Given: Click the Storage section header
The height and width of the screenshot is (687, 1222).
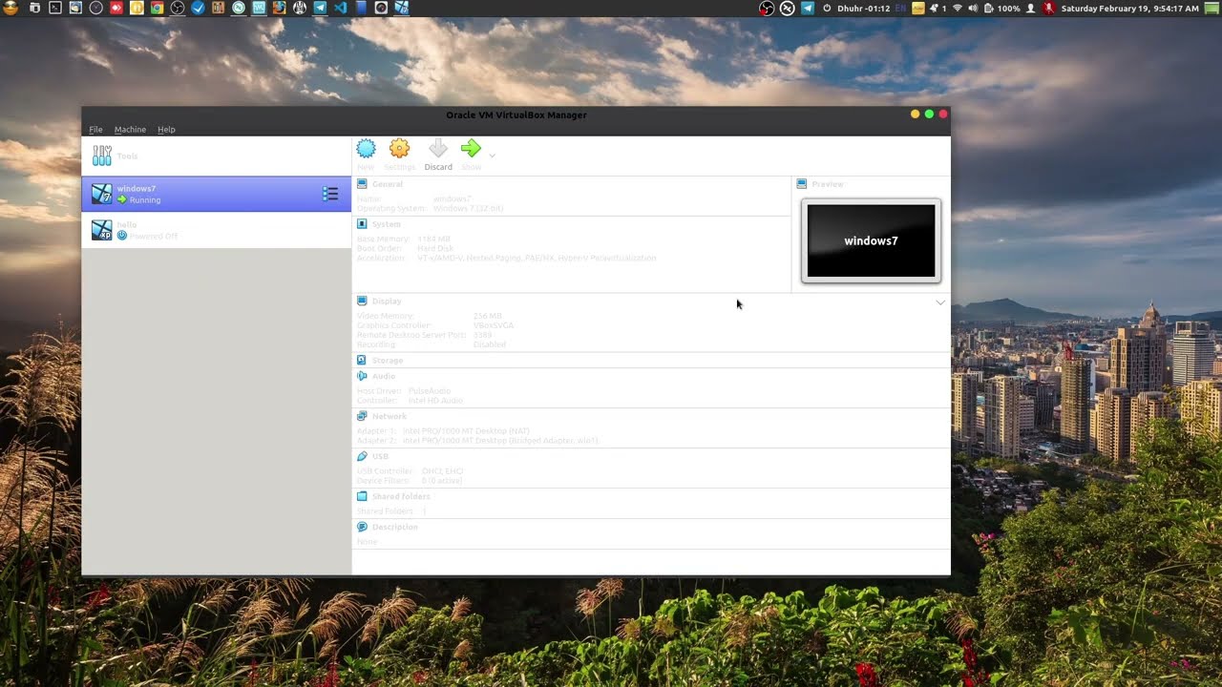Looking at the screenshot, I should pyautogui.click(x=388, y=361).
